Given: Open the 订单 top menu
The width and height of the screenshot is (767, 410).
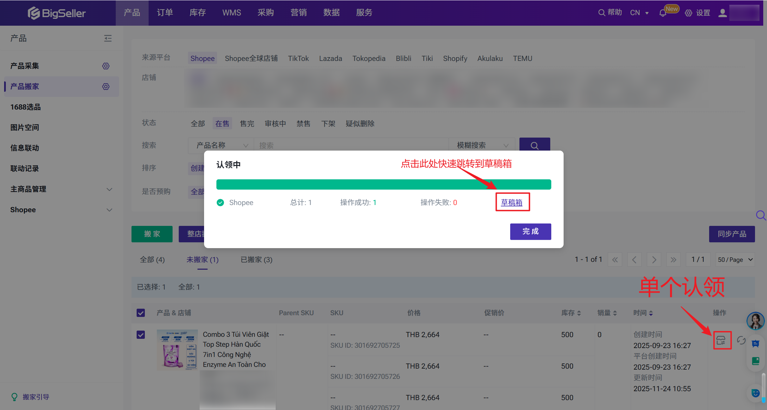Looking at the screenshot, I should click(x=165, y=13).
